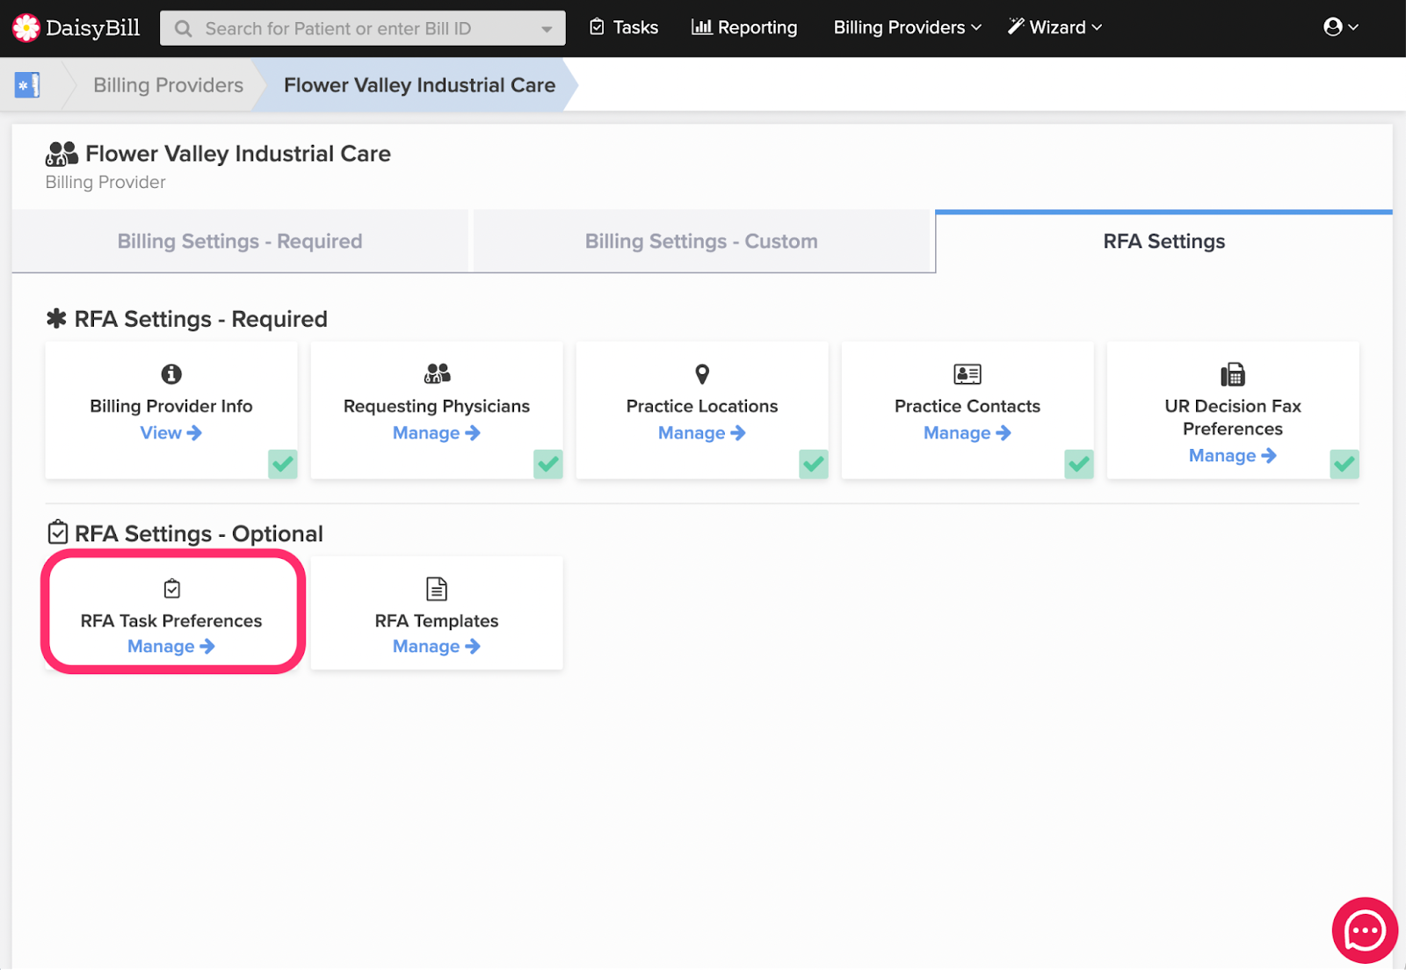This screenshot has width=1406, height=970.
Task: Click the Practice Contacts card icon
Action: click(968, 374)
